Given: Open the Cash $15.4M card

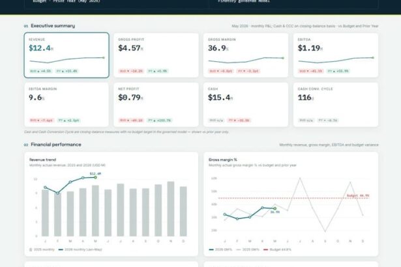Looking at the screenshot, I should point(246,104).
